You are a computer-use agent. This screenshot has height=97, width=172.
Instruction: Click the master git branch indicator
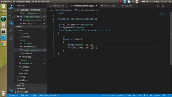pyautogui.click(x=14, y=95)
